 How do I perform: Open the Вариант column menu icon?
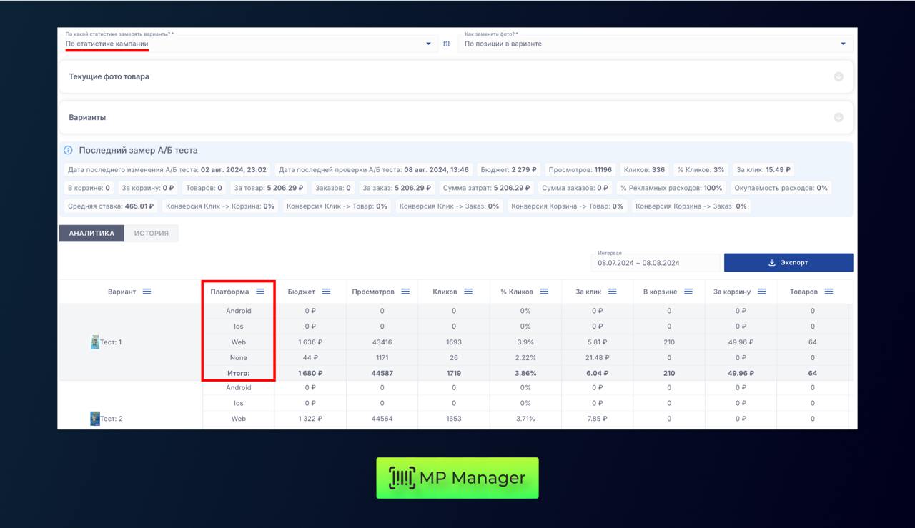[147, 292]
